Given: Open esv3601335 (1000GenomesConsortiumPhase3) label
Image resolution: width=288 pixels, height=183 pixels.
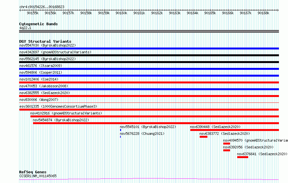Looking at the screenshot, I should 58,106.
